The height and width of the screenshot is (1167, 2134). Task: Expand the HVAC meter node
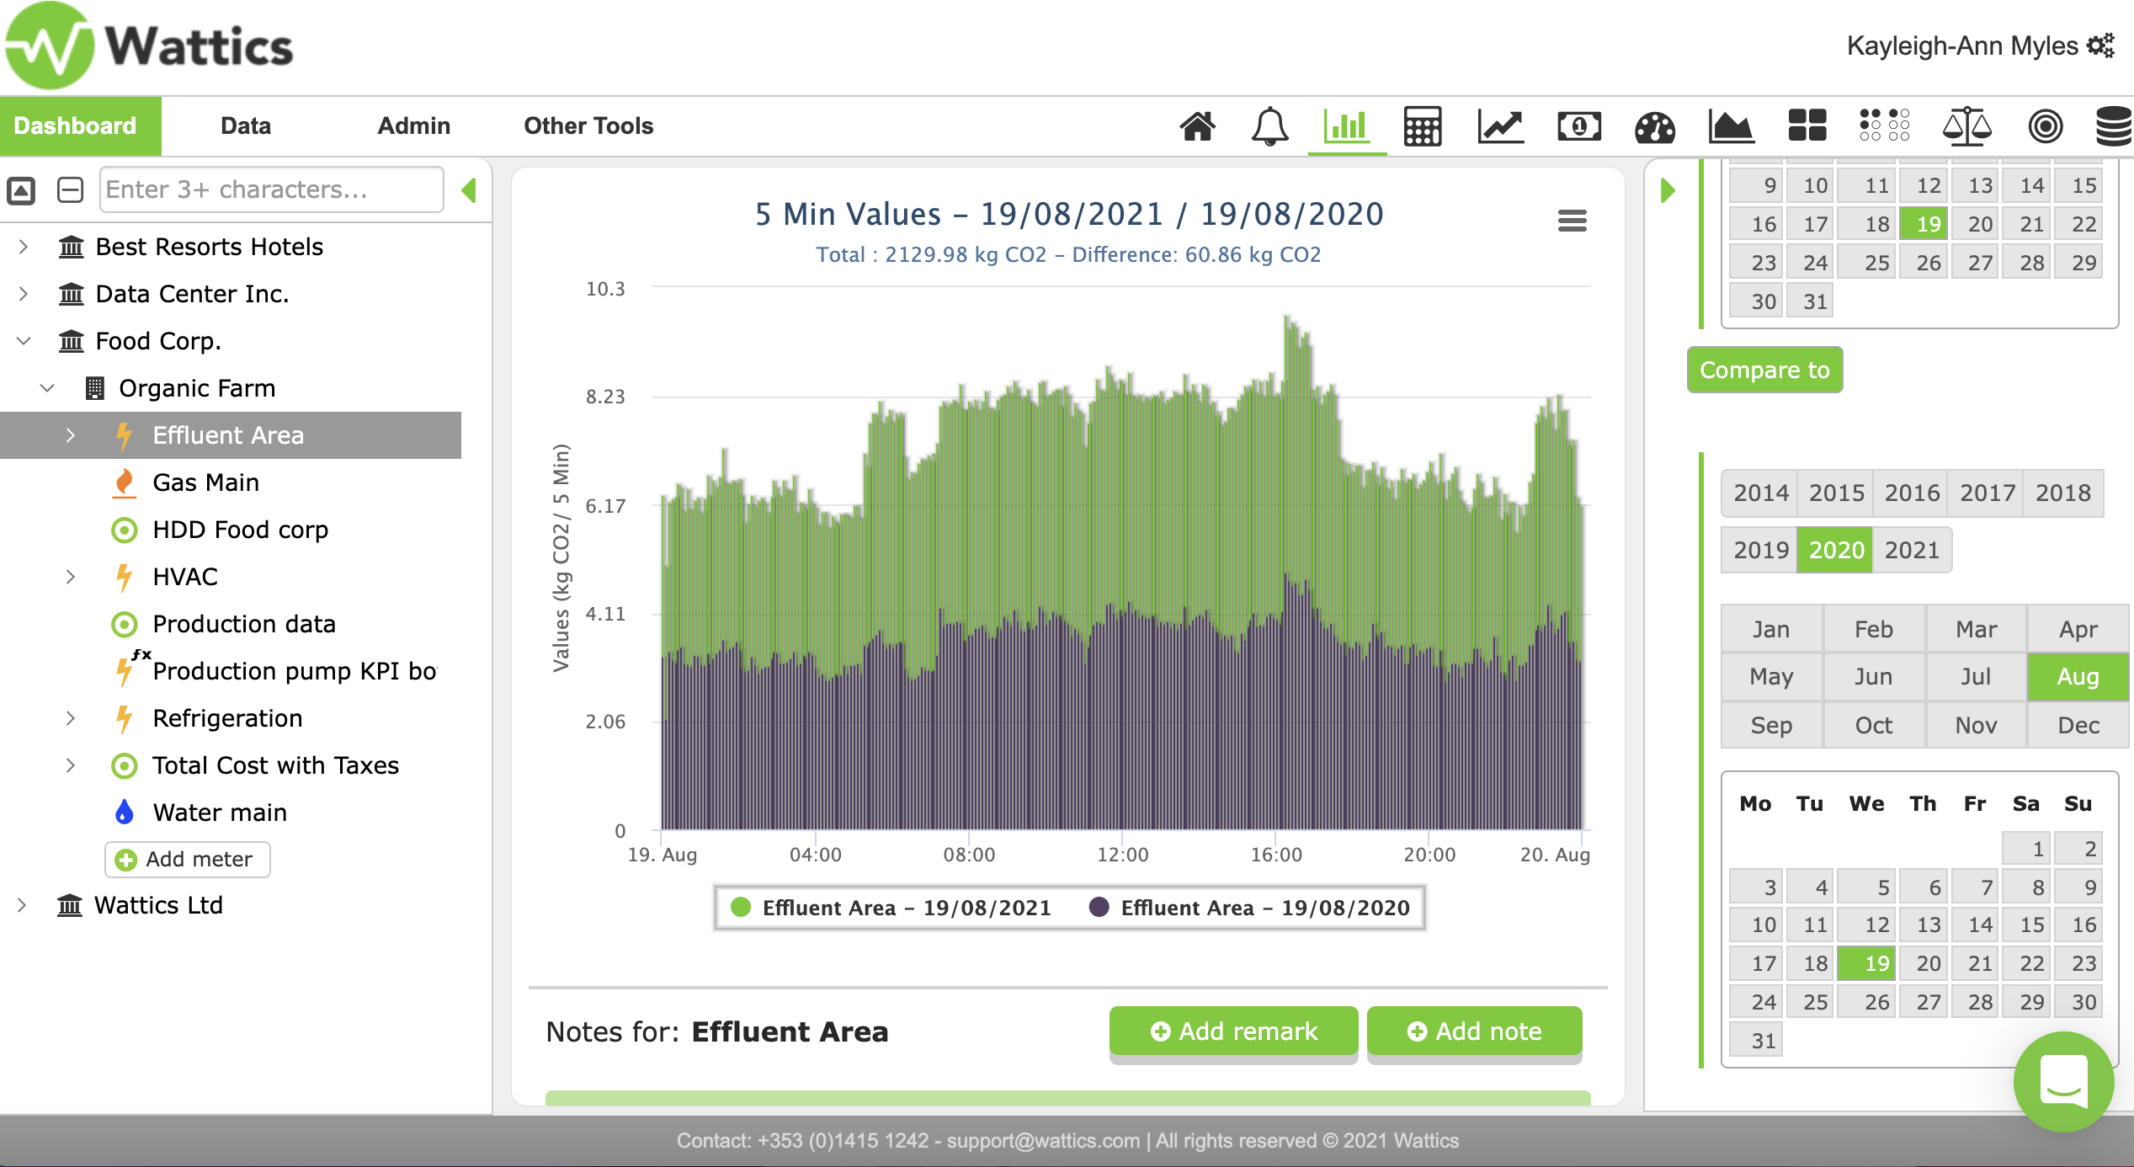(x=71, y=577)
